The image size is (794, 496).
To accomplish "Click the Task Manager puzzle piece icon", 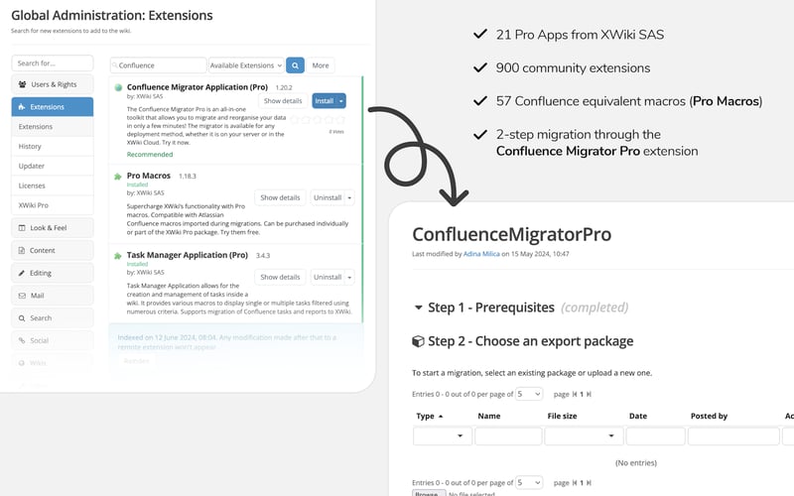I will [x=118, y=256].
